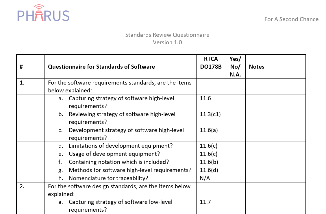326x214 pixels.
Task: Select the 'Version 1.0' subtitle text
Action: coord(167,42)
